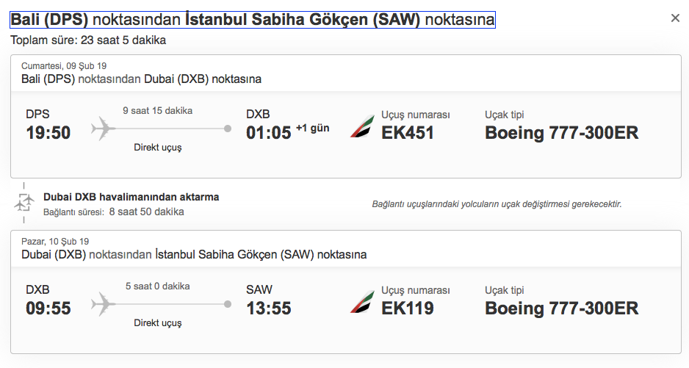This screenshot has height=368, width=689.
Task: Click the Pazar, 10 Şub 19 date label
Action: tap(55, 241)
